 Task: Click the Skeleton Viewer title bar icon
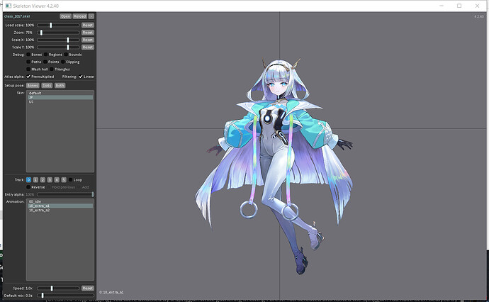point(9,6)
